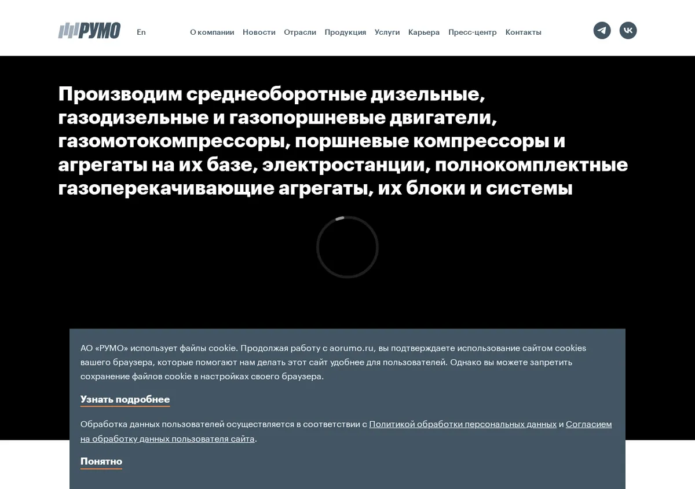Accept cookies with the Понятно button
This screenshot has height=489, width=695.
coord(101,462)
